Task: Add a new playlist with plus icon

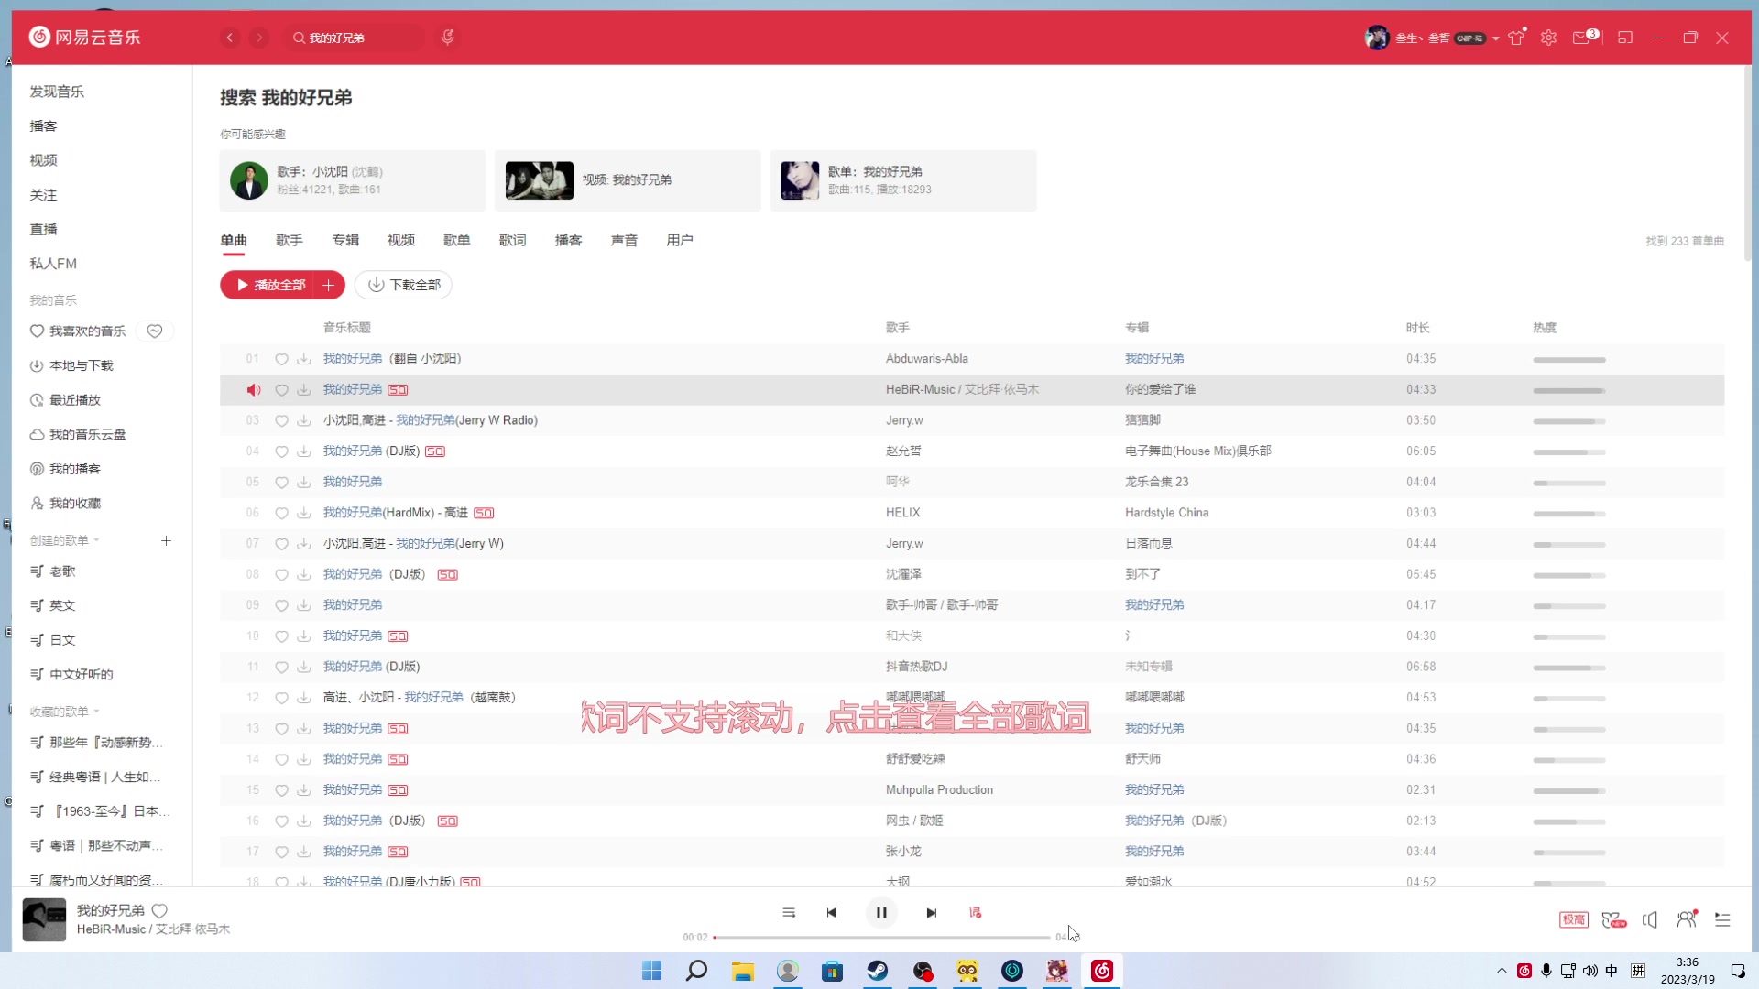Action: 166,541
